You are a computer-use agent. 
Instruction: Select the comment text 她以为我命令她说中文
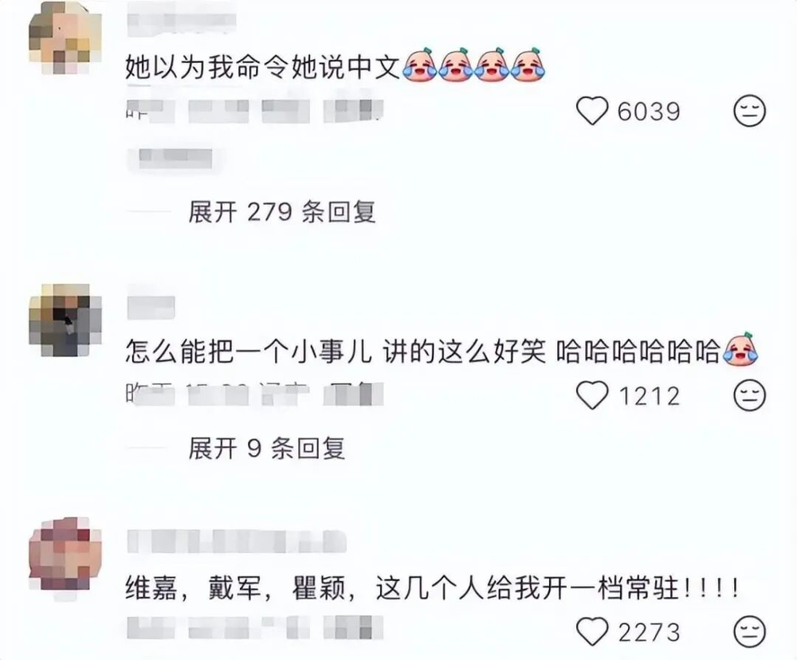pos(263,67)
